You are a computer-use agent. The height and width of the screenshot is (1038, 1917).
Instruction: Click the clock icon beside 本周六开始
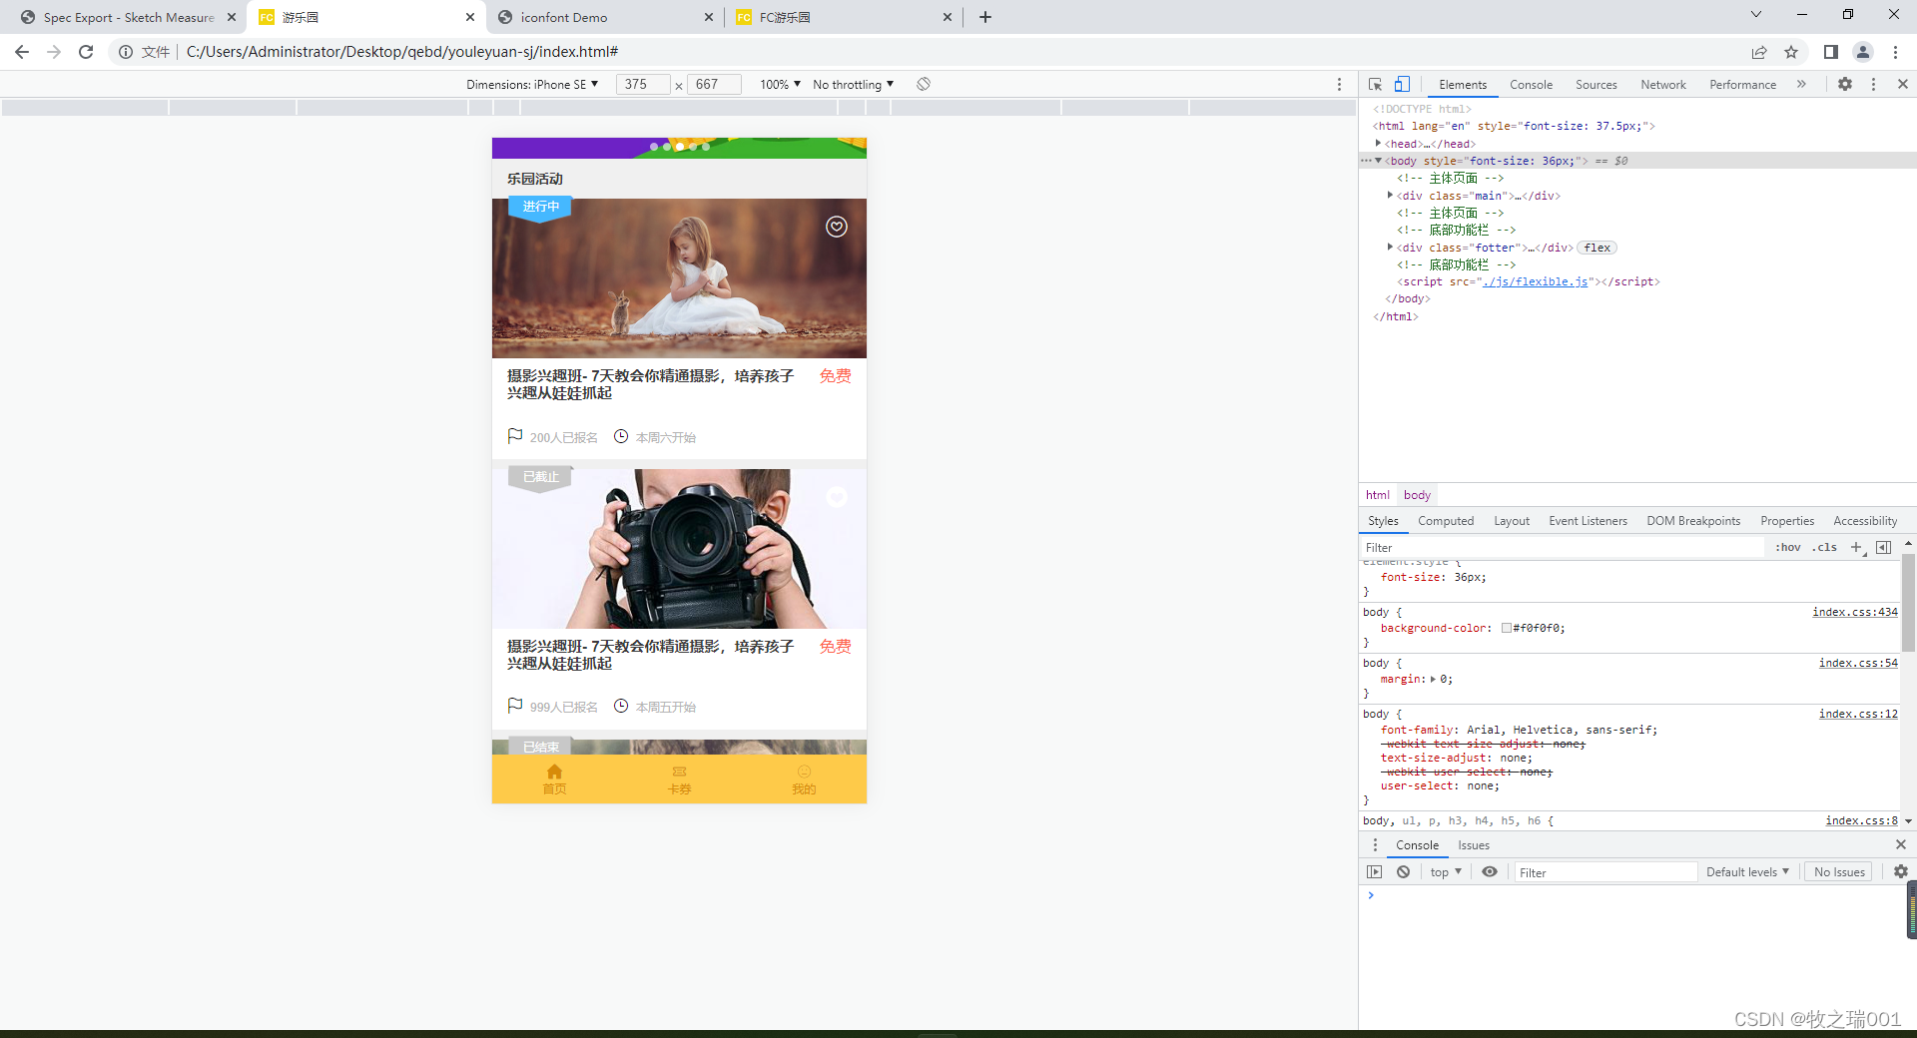tap(621, 436)
